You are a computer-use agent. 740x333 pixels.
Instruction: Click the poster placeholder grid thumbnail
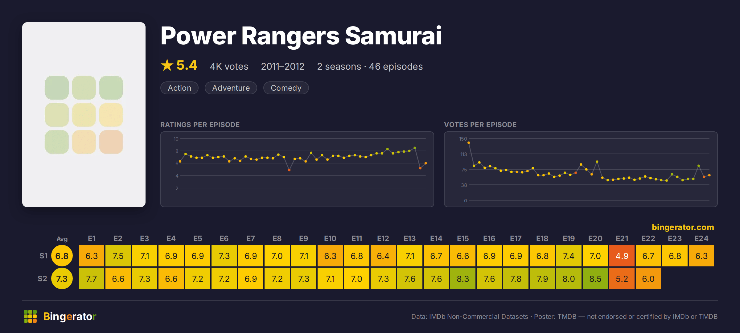(x=84, y=115)
